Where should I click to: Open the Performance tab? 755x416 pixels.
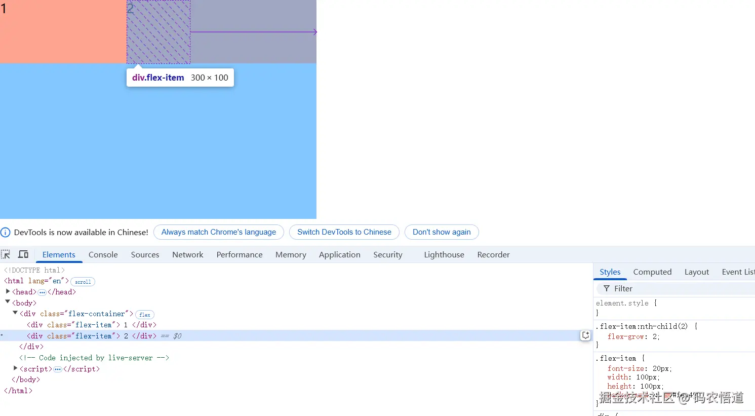coord(240,254)
